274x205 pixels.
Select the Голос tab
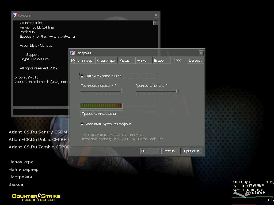178,60
